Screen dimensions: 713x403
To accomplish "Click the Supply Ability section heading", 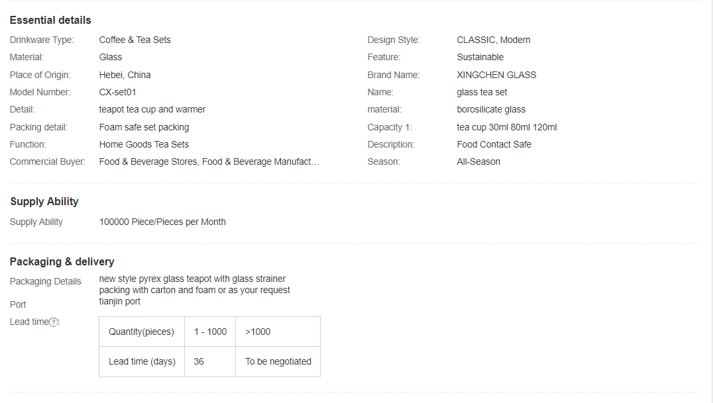I will point(44,201).
